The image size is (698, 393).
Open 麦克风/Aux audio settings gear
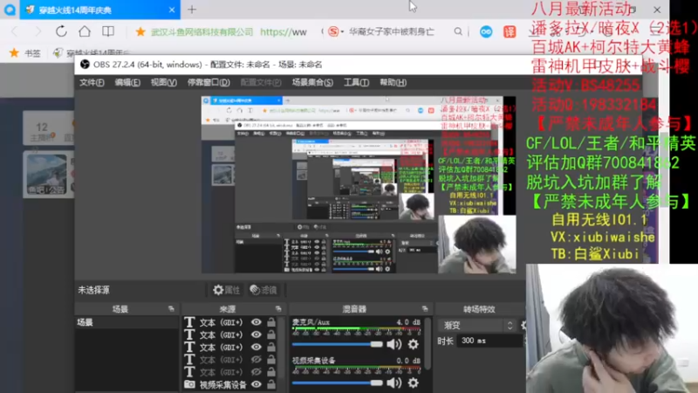(413, 344)
